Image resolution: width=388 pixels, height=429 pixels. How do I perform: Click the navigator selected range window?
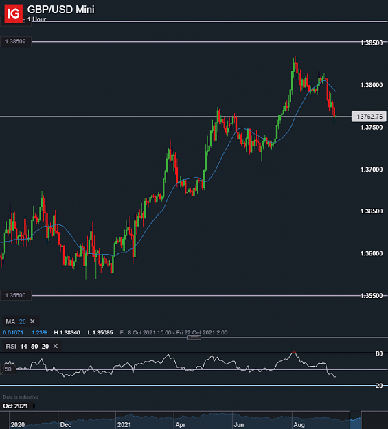pyautogui.click(x=356, y=420)
